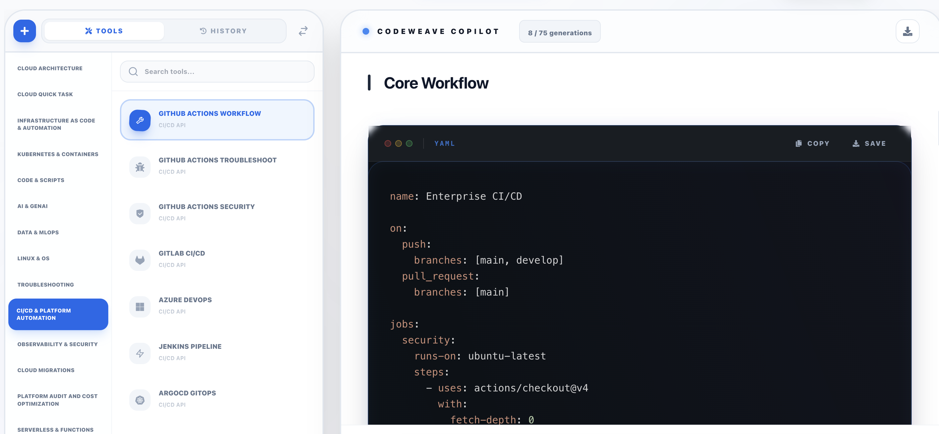Screen dimensions: 939x434
Task: Open the Kubernetes & Containers category
Action: (58, 154)
